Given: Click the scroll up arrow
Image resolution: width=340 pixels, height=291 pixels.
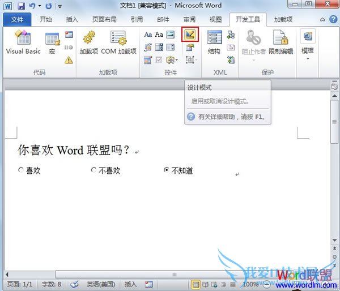Looking at the screenshot, I should point(334,96).
